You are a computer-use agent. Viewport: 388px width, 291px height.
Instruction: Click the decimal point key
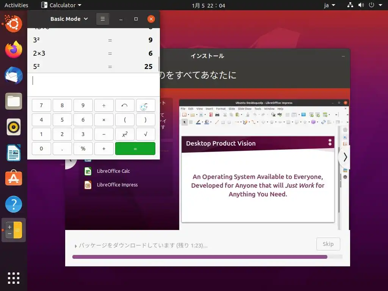62,149
